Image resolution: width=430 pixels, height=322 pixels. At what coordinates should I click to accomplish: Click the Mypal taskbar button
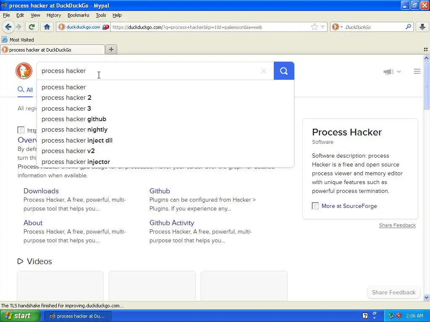78,316
